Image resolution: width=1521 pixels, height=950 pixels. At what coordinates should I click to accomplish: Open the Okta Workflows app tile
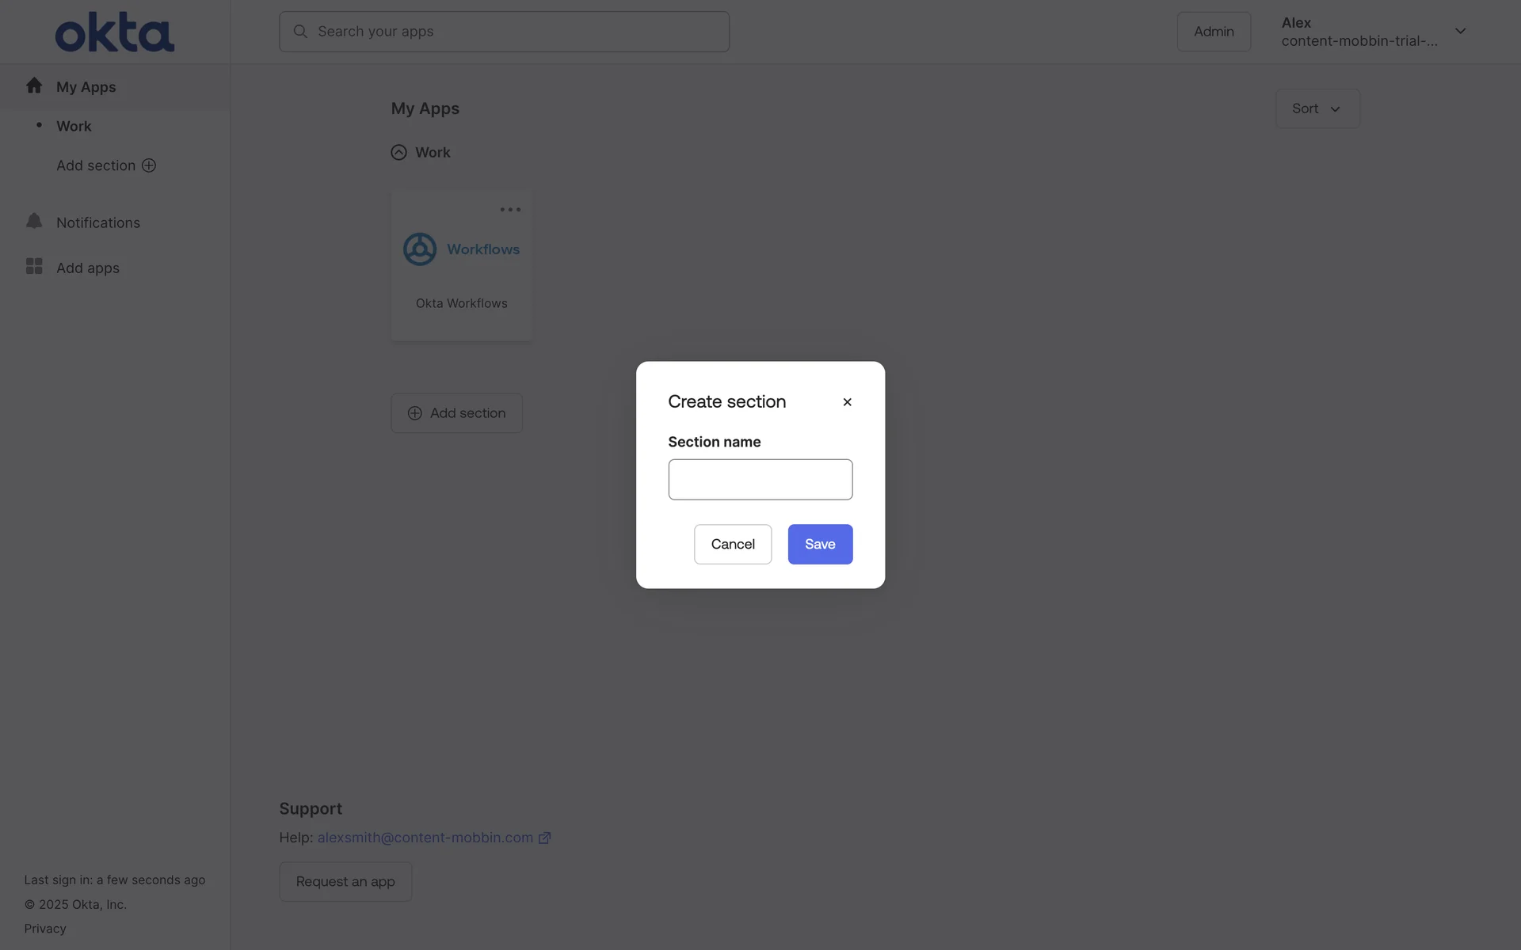(x=461, y=266)
